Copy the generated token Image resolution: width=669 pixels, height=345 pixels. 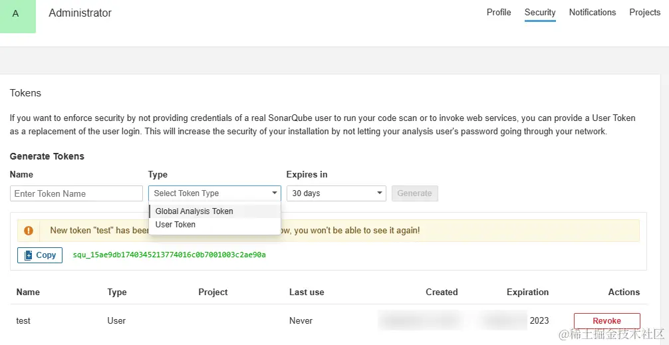[40, 255]
